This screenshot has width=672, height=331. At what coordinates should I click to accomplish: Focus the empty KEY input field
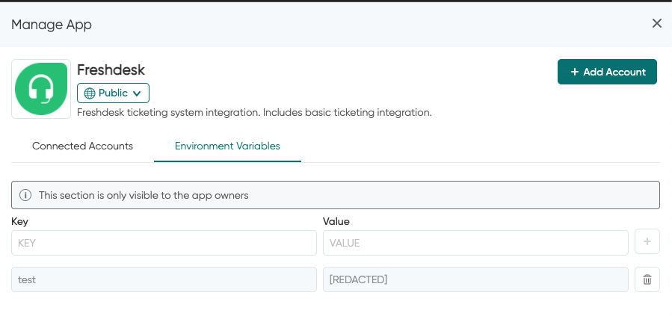point(164,243)
